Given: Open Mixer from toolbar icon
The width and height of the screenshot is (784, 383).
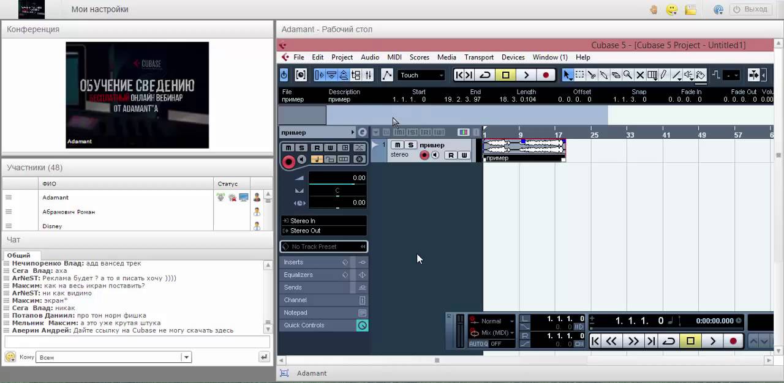Looking at the screenshot, I should coord(368,75).
